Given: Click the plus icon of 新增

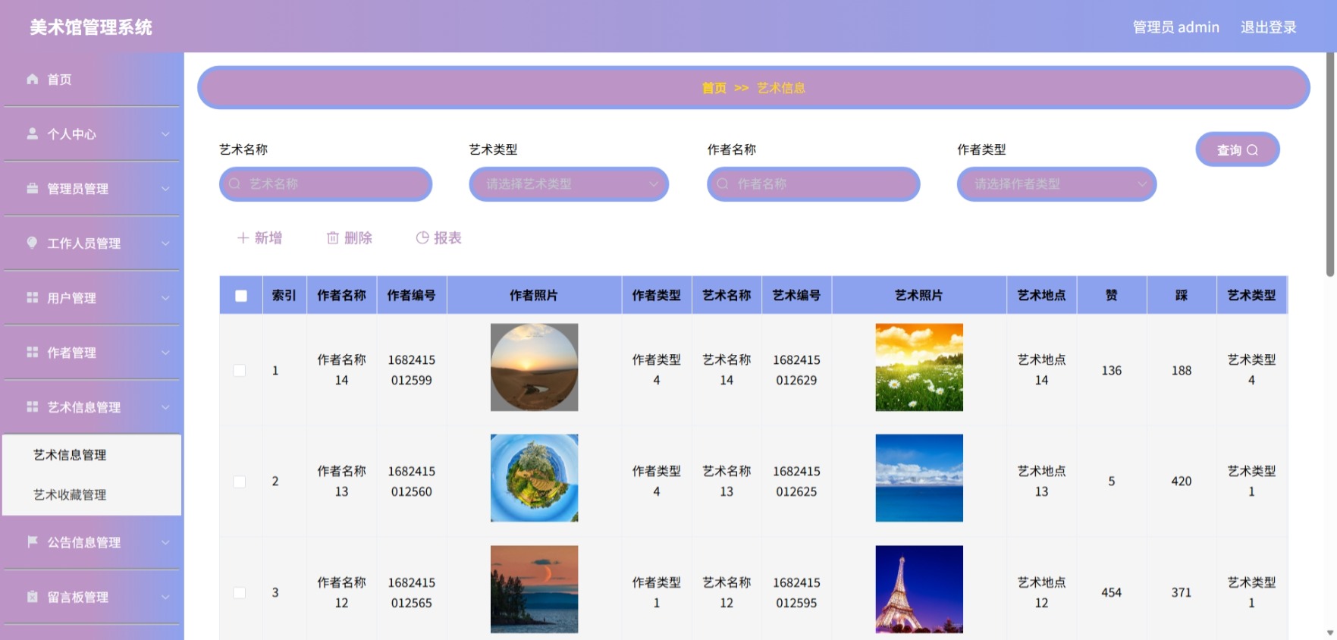Looking at the screenshot, I should pos(243,237).
